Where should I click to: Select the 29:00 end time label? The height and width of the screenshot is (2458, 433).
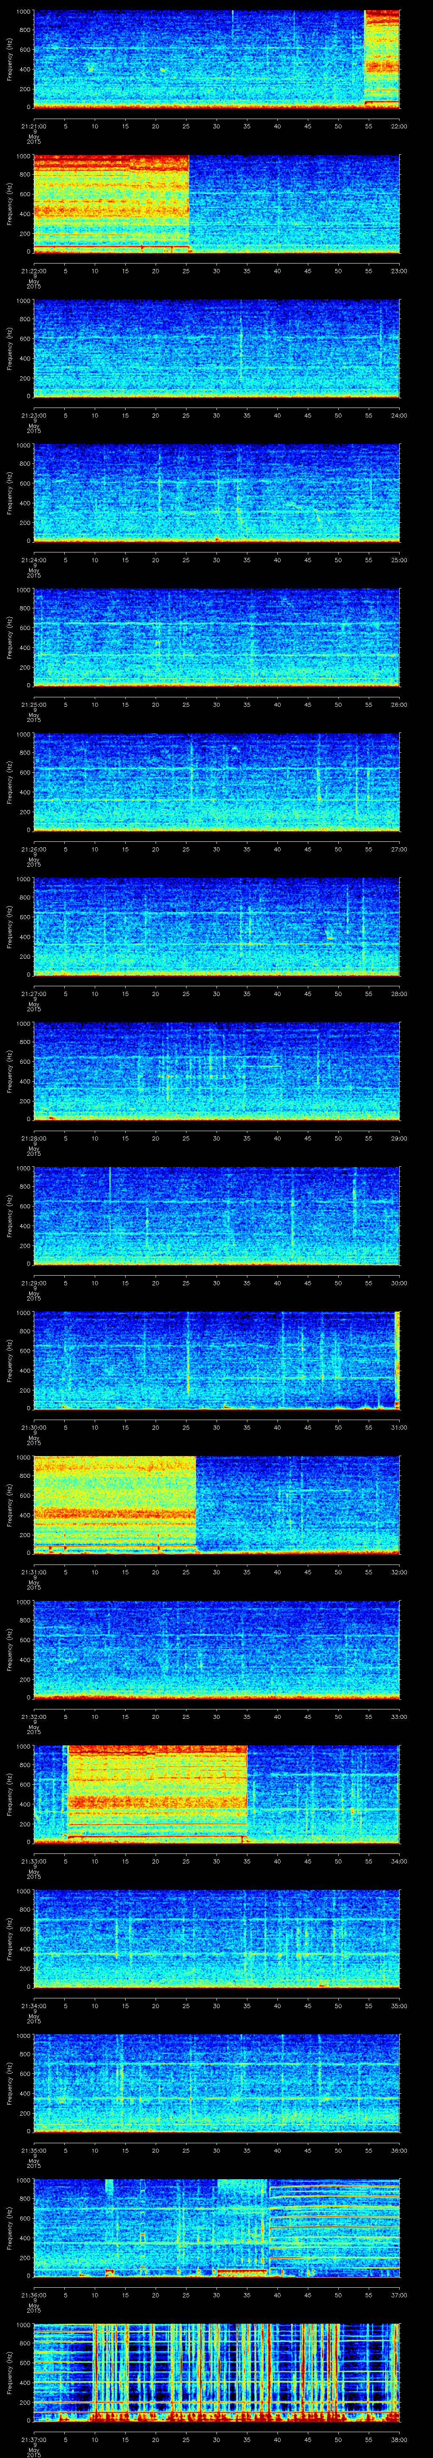click(x=399, y=1138)
